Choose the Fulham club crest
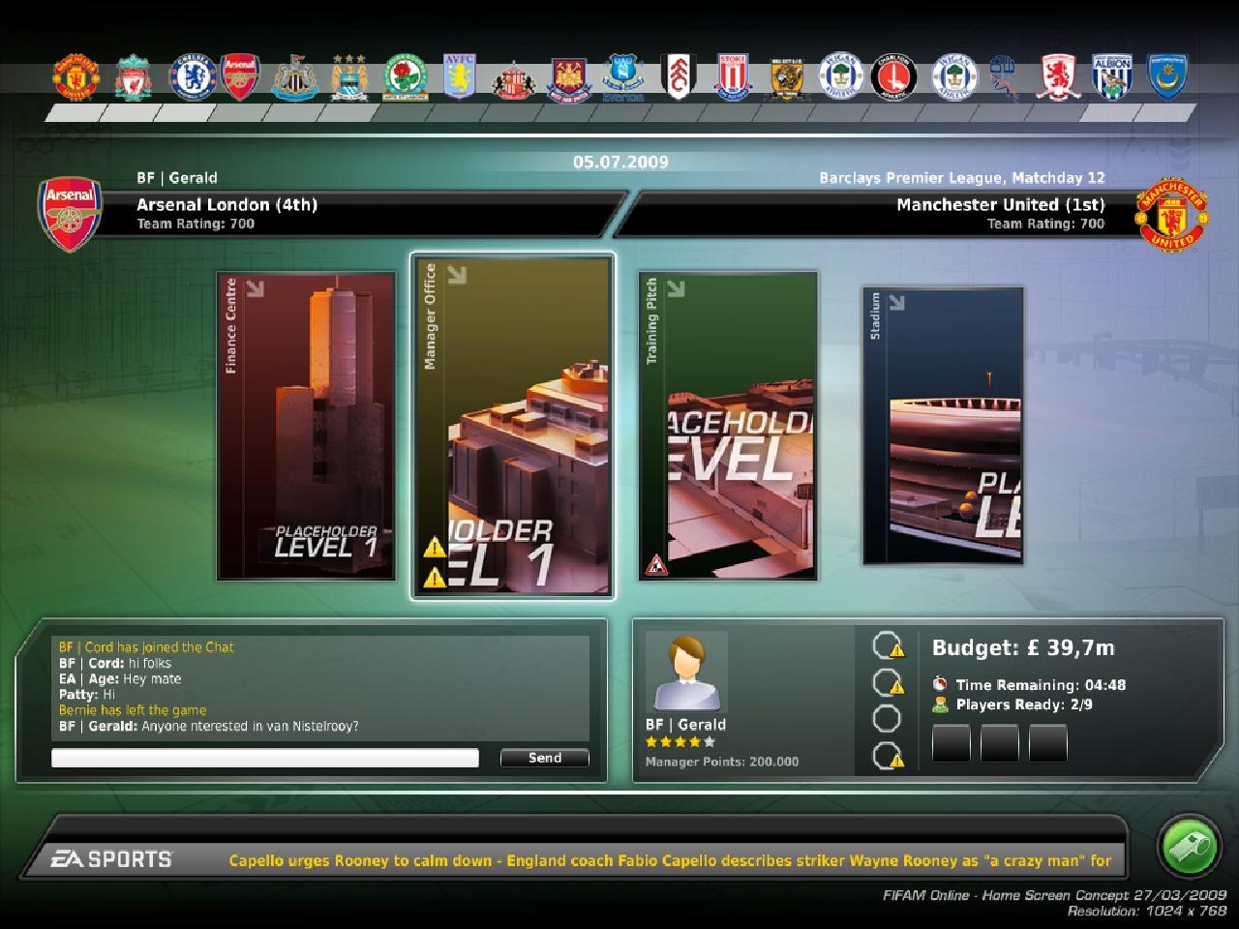The image size is (1239, 929). click(x=680, y=76)
